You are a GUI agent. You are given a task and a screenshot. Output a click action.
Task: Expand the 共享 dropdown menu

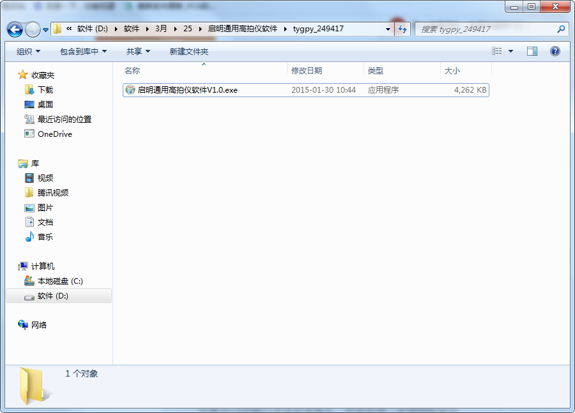point(138,51)
